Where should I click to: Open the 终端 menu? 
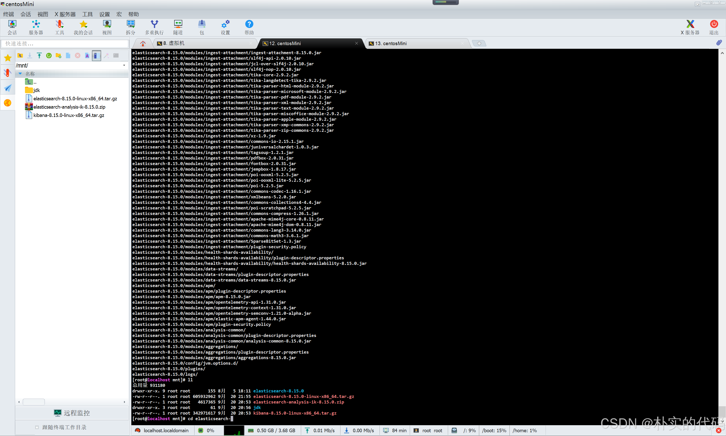9,14
